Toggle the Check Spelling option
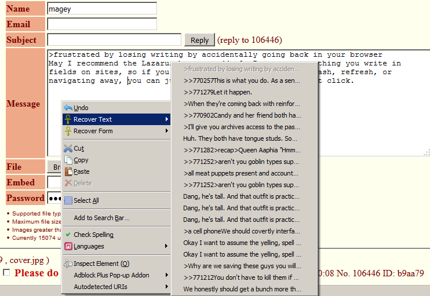This screenshot has width=430, height=296. coord(93,235)
